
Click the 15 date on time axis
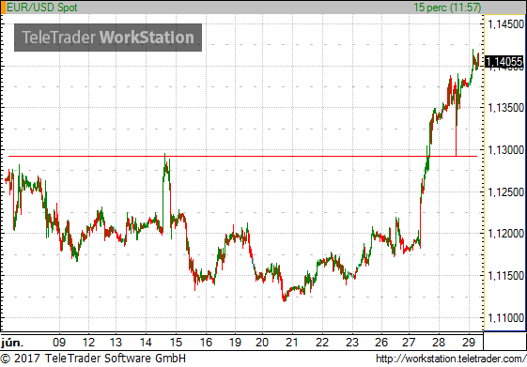pyautogui.click(x=176, y=343)
